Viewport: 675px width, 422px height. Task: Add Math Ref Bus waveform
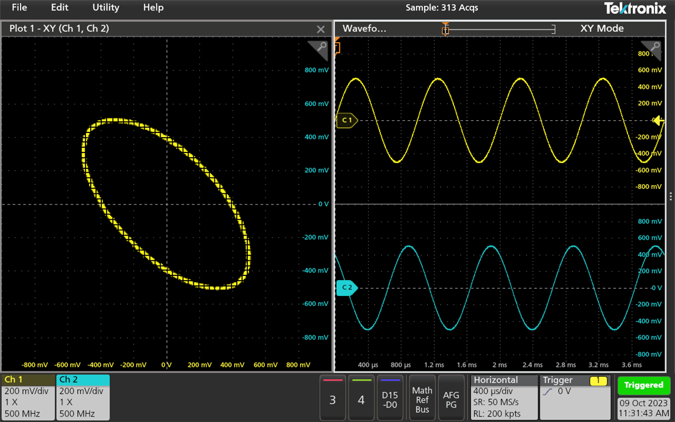pyautogui.click(x=422, y=397)
